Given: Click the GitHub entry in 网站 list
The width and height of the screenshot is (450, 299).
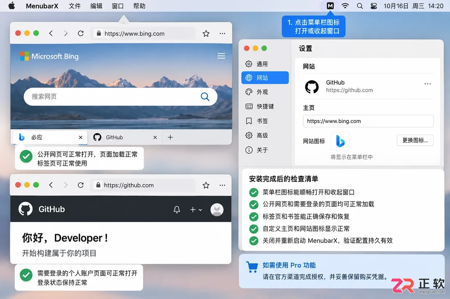Looking at the screenshot, I should click(368, 87).
